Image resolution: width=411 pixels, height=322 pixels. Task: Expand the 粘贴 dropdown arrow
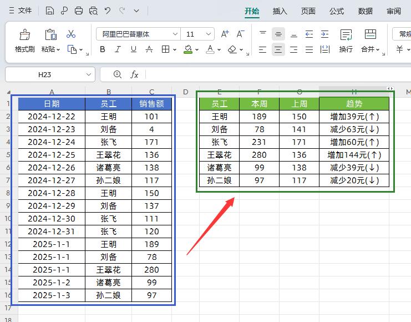coord(58,49)
